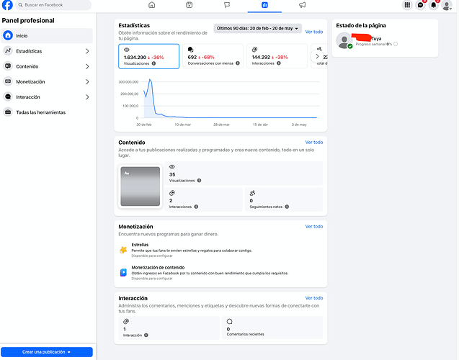Expand the Estadísticas sidebar section
This screenshot has height=360, width=459.
point(47,51)
